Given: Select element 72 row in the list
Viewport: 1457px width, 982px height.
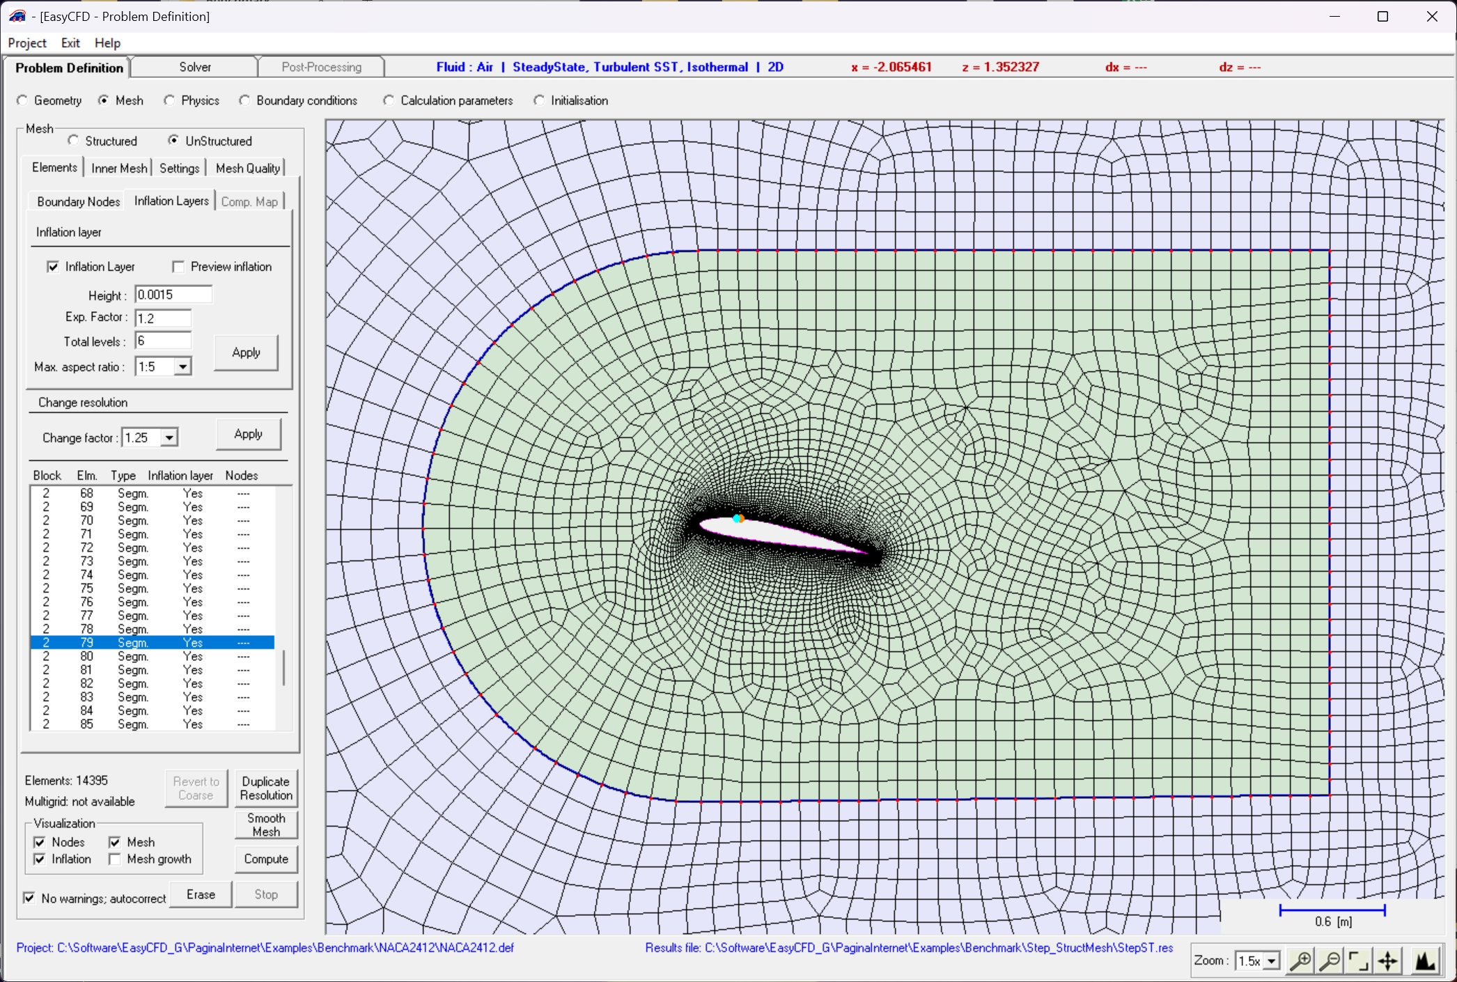Looking at the screenshot, I should click(152, 548).
